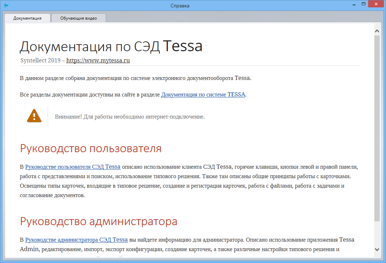The height and width of the screenshot is (263, 386).
Task: Click the vertical scrollbar thumb
Action: 377,128
